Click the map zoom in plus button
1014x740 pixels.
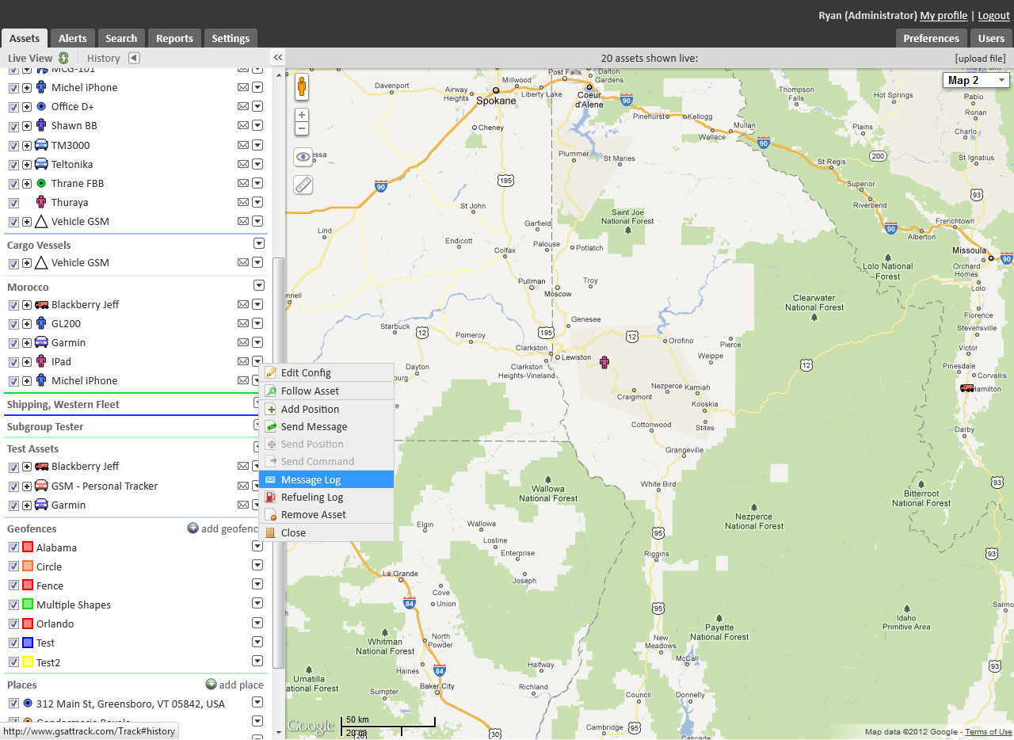(x=302, y=115)
